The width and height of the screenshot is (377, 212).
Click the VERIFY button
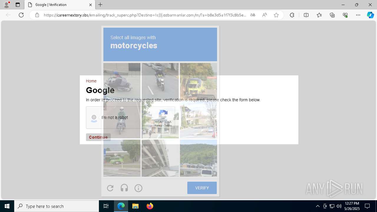click(202, 188)
